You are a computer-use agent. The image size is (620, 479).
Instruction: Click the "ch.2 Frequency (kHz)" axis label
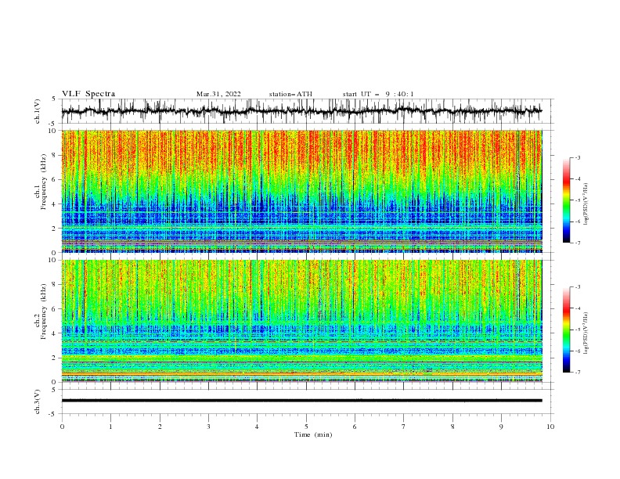41,313
